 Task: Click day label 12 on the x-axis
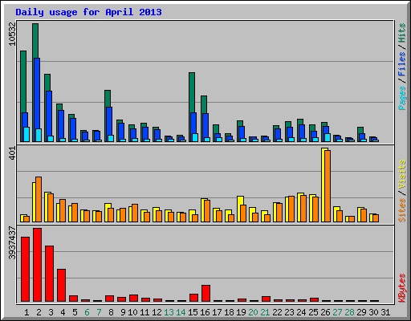pos(157,312)
